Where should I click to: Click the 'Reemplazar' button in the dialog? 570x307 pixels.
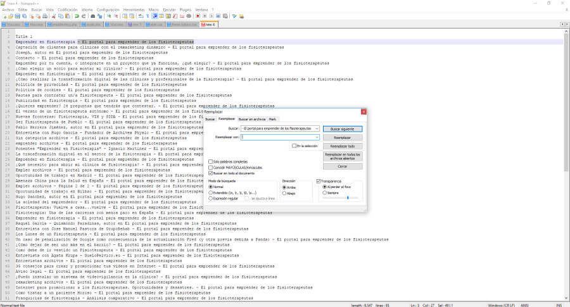coord(343,138)
